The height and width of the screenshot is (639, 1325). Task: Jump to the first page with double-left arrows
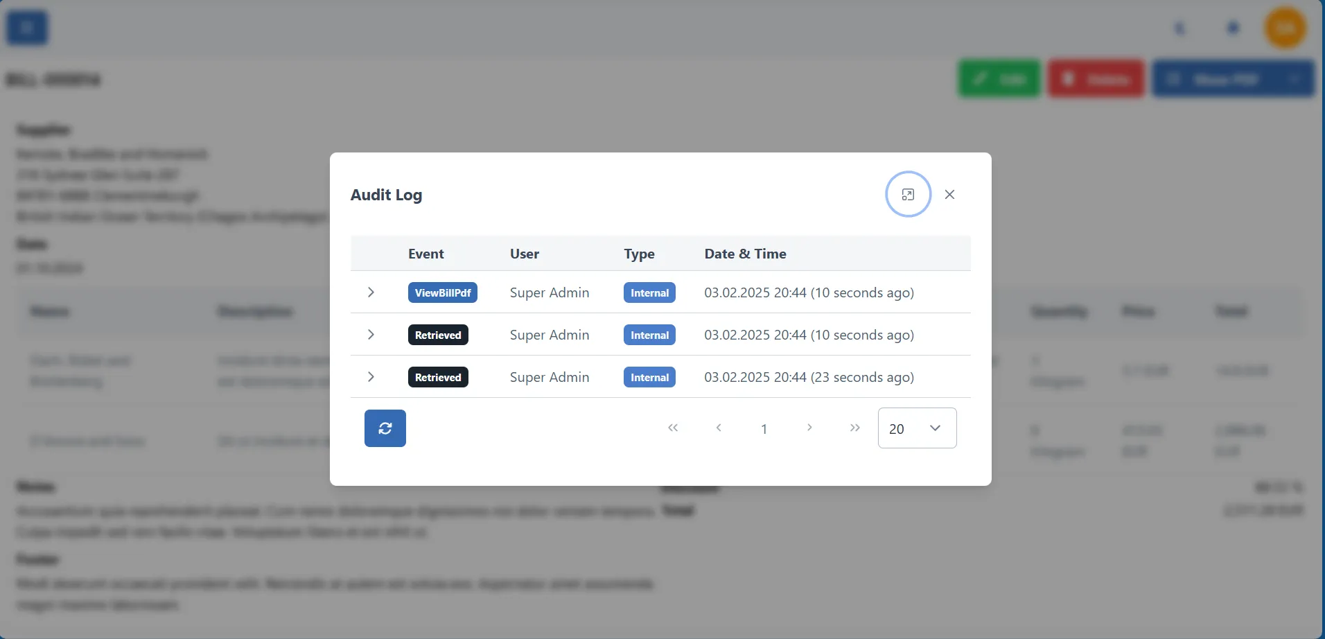[x=674, y=428]
